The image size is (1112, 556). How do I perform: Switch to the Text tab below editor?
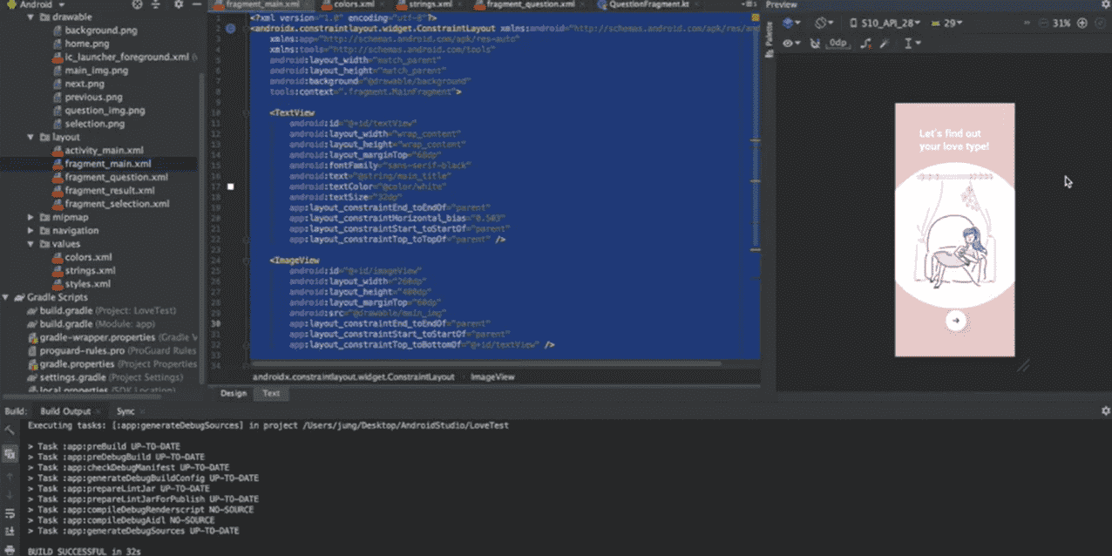[271, 393]
